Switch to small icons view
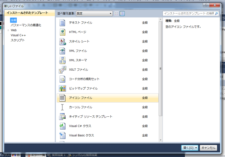 point(116,13)
